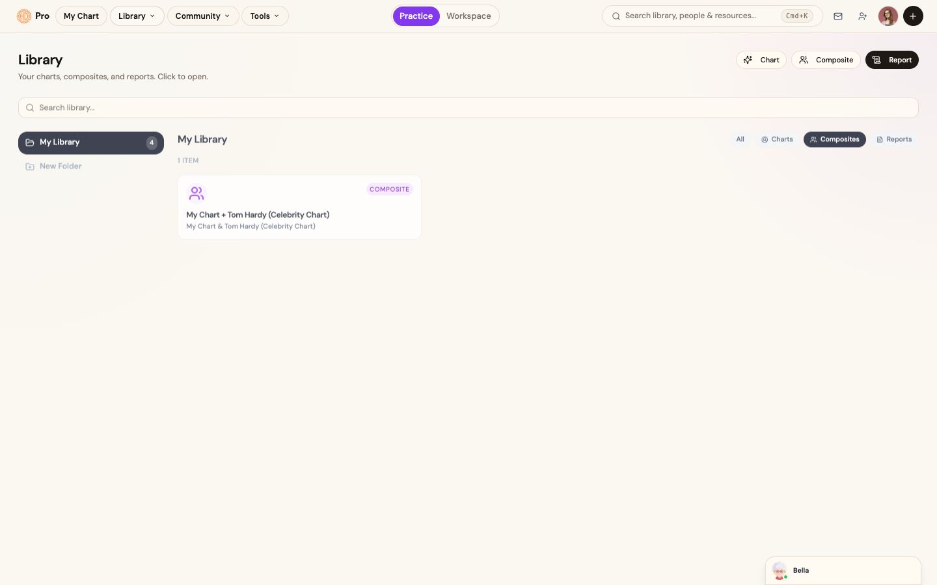Switch to Workspace mode
937x585 pixels.
point(468,16)
